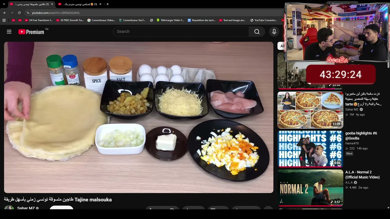Image resolution: width=390 pixels, height=219 pixels.
Task: Open 'Télécharger Vidéo Y...' bookmark
Action: click(x=170, y=20)
